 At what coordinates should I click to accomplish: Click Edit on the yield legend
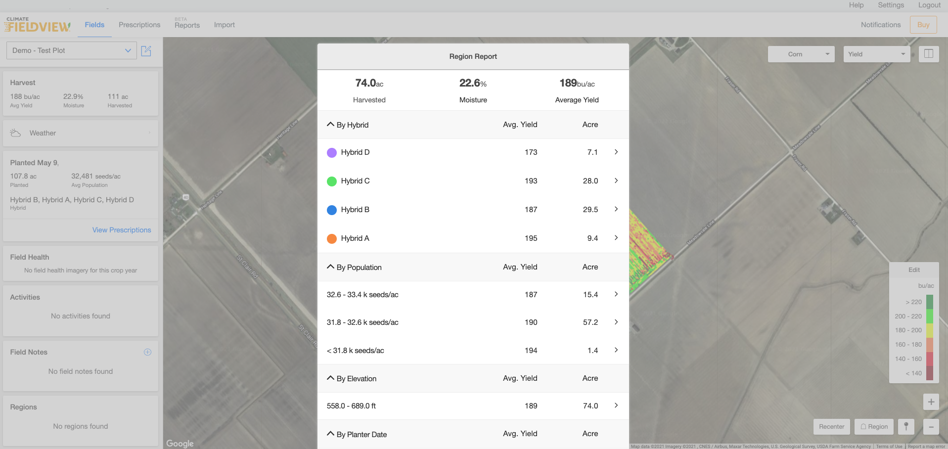coord(914,270)
